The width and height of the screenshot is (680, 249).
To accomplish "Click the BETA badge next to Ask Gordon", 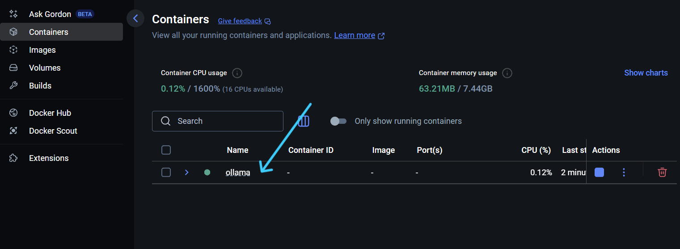I will 85,14.
